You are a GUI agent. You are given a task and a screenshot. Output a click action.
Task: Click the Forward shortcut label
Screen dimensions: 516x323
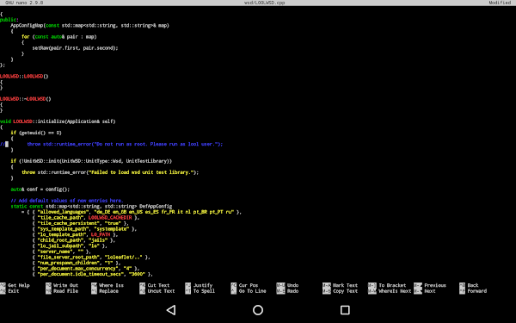click(477, 291)
